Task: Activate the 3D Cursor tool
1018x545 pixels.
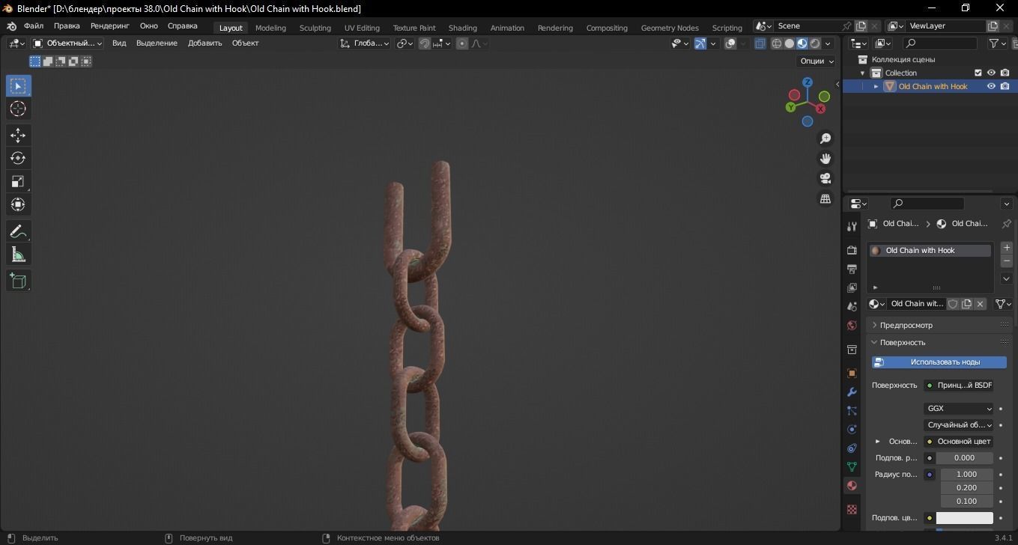Action: tap(18, 109)
